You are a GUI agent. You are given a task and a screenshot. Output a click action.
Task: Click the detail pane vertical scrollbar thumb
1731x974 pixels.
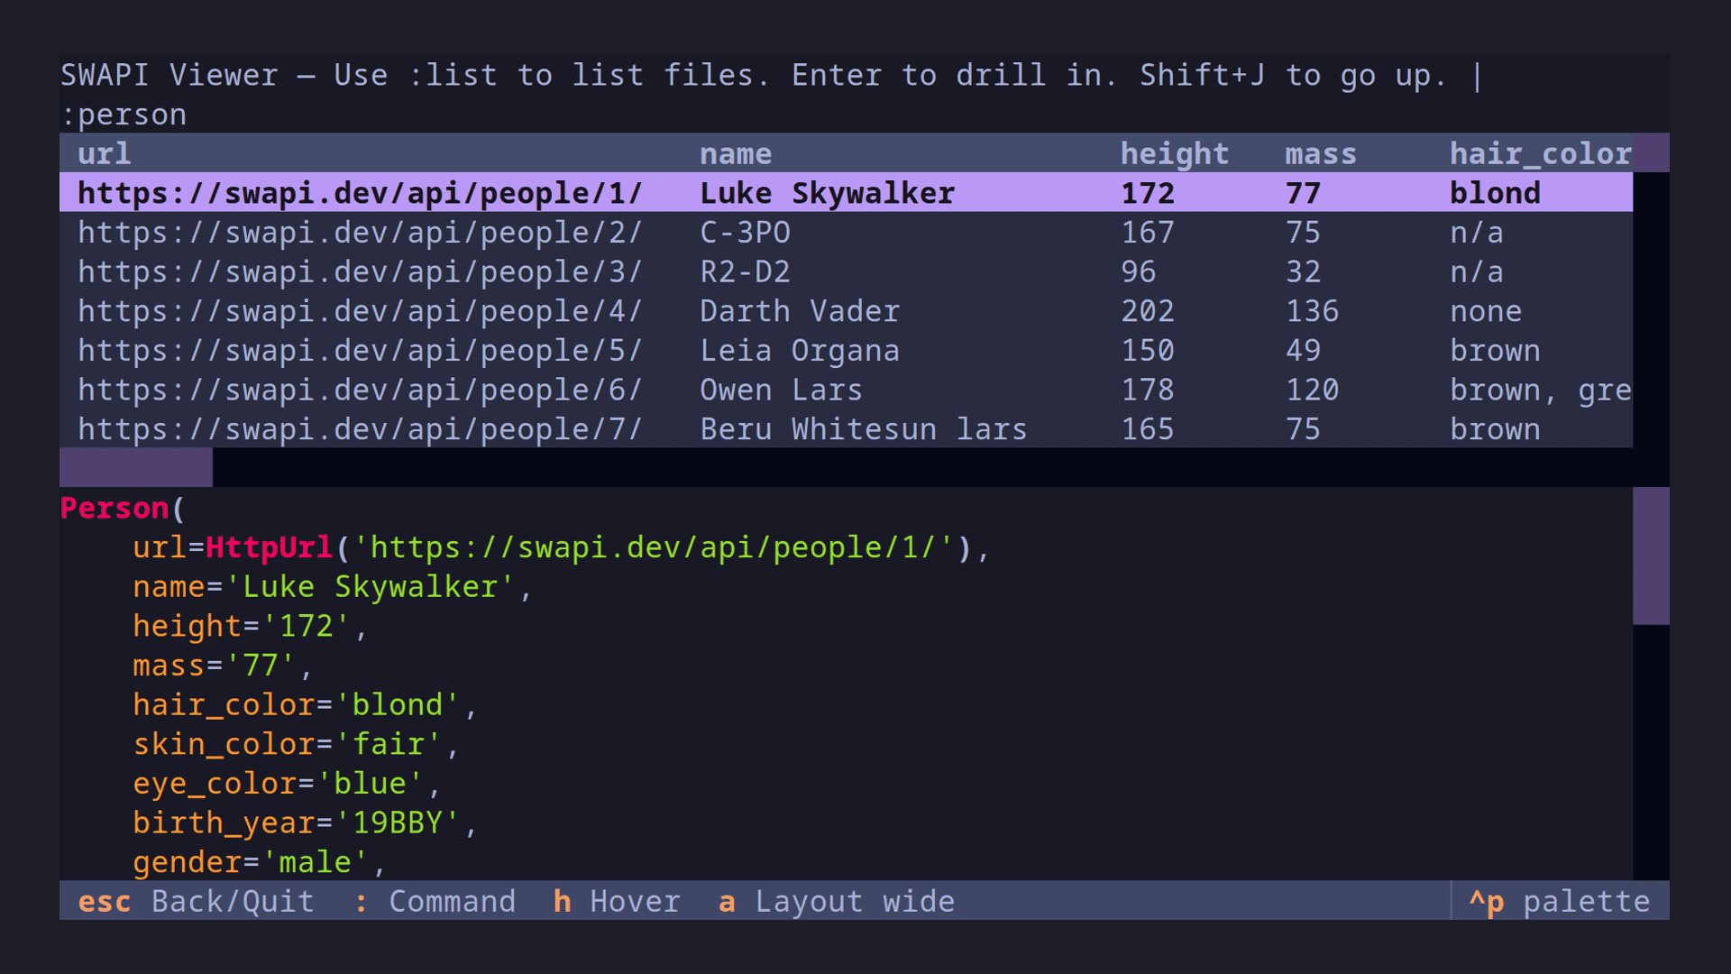click(1651, 556)
